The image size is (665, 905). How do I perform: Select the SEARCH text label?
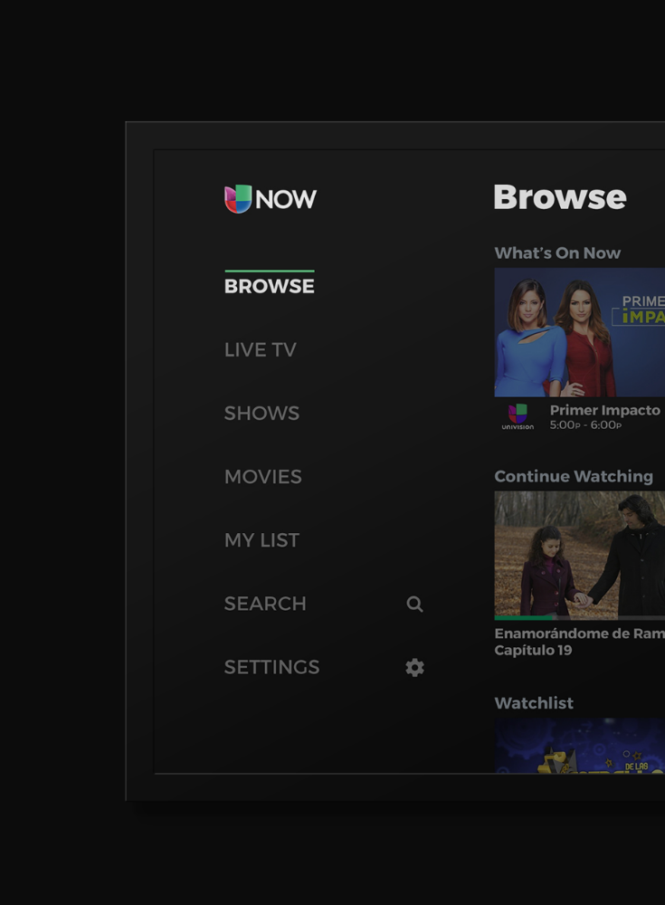point(265,604)
